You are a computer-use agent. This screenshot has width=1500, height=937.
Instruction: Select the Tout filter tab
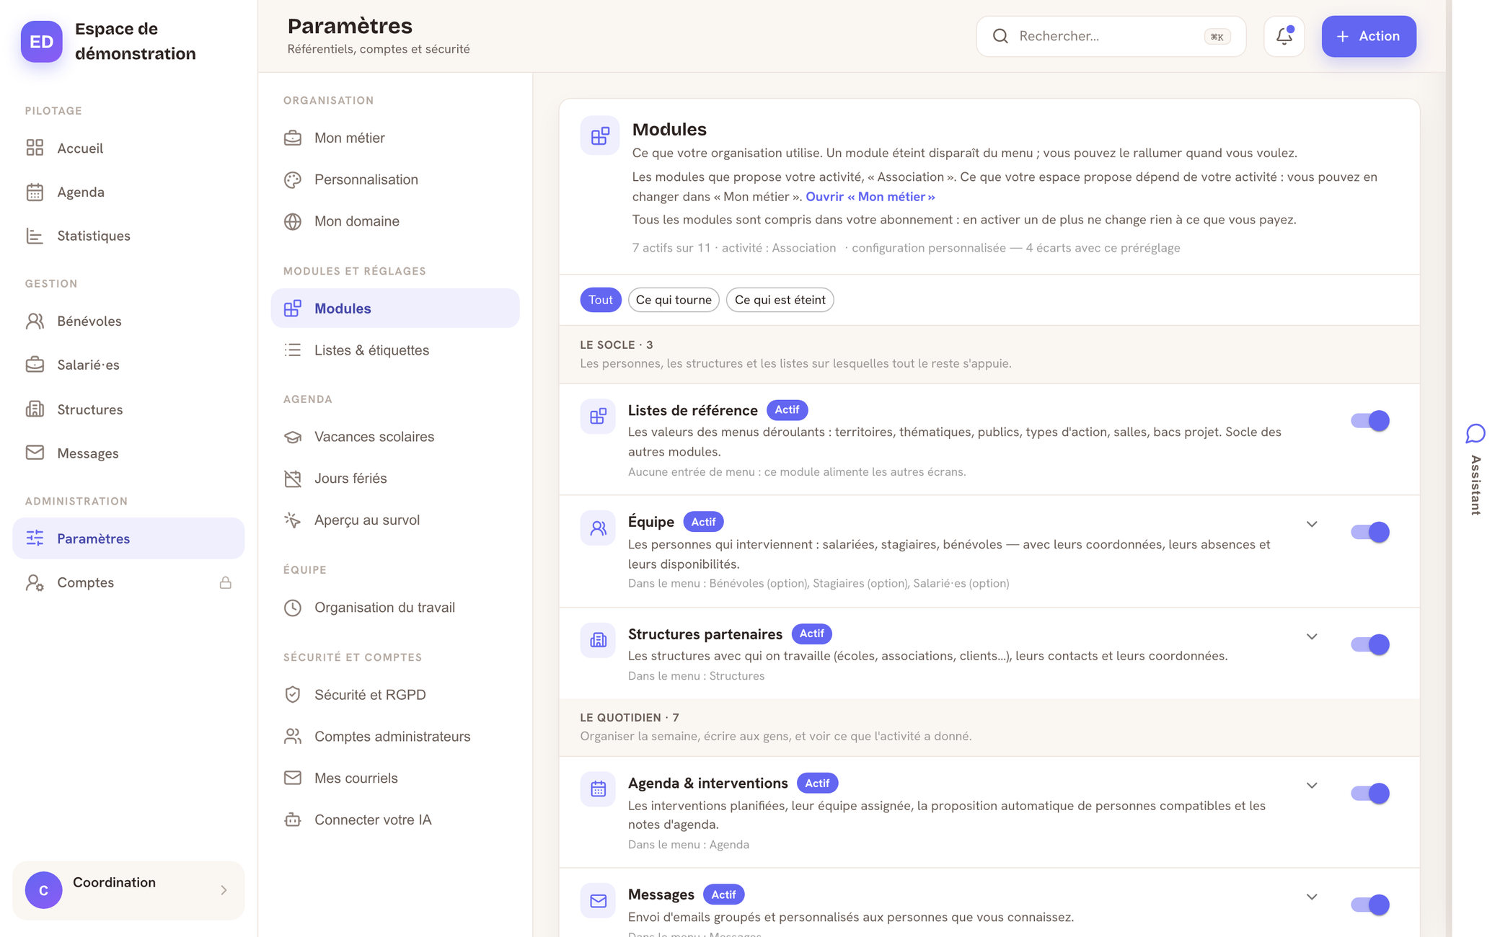click(600, 300)
